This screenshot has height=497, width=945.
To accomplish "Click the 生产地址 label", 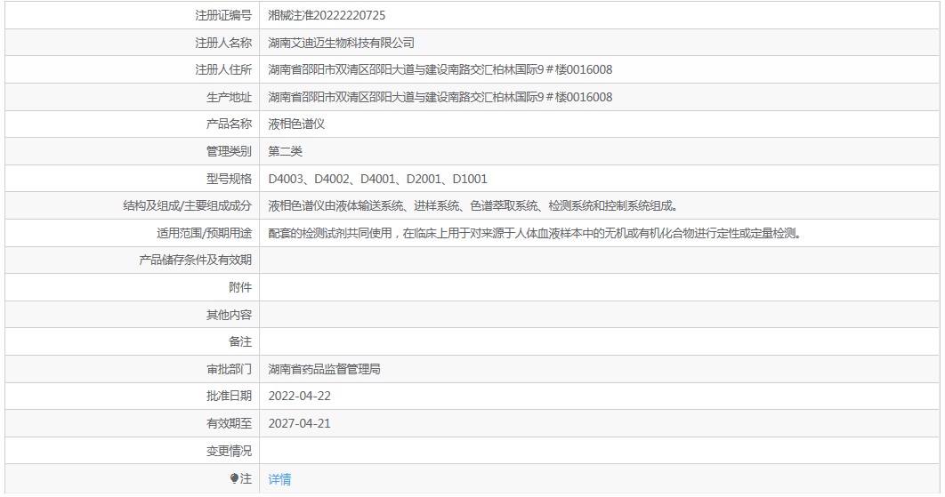I will 229,97.
